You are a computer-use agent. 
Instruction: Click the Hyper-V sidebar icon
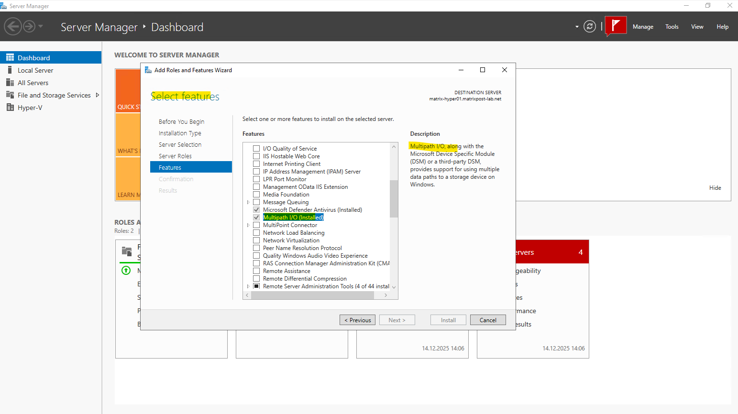point(10,108)
